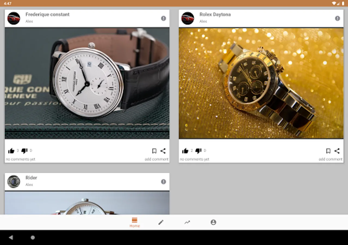
Task: Tap dislike count on Frederique constant post
Action: (31, 151)
